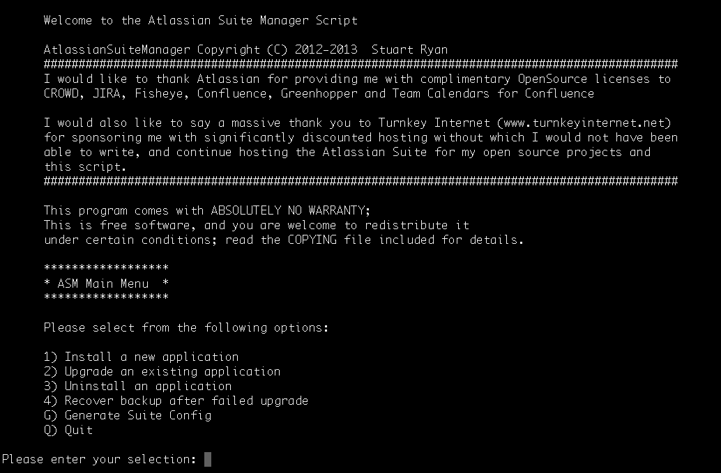The image size is (721, 473).
Task: Click the 'ABSOLUTELY NO WARRANTY' line
Action: [x=207, y=211]
